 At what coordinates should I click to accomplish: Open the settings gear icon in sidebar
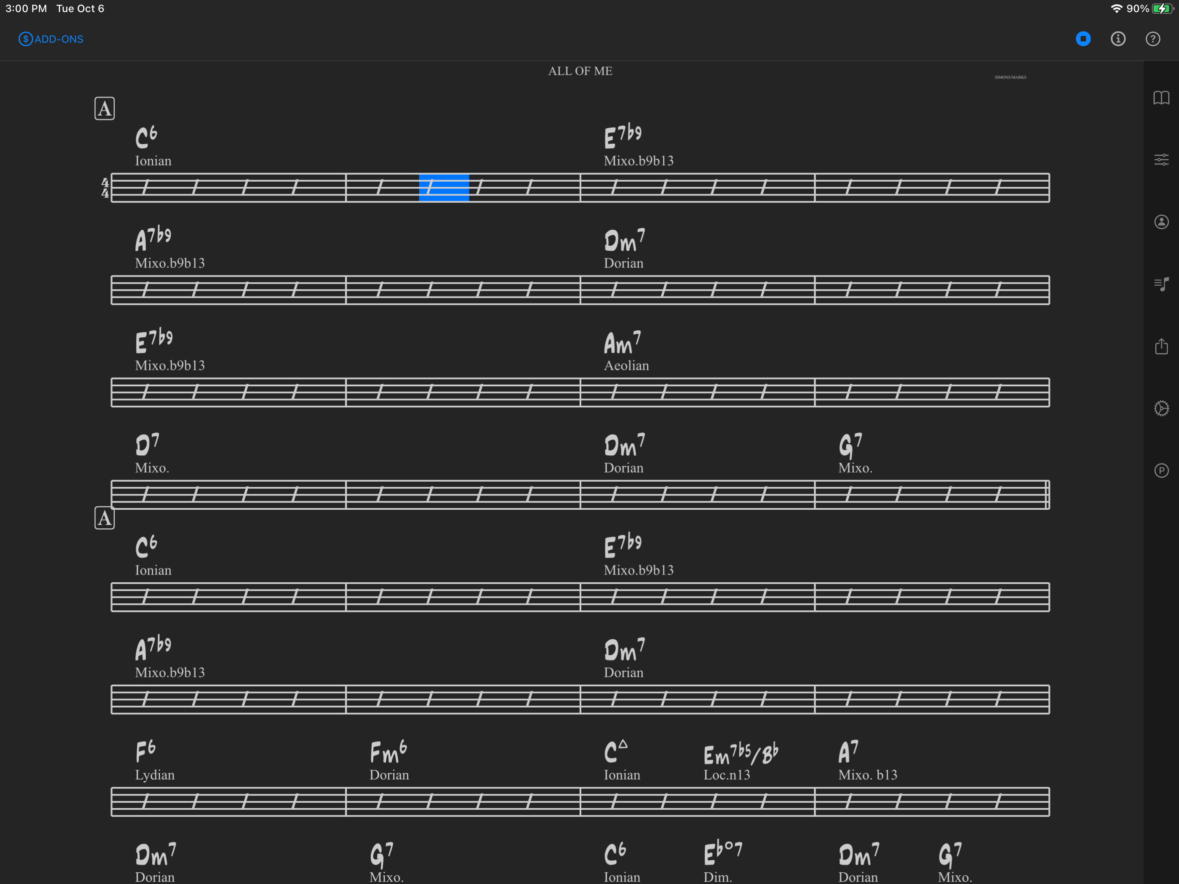pyautogui.click(x=1161, y=408)
